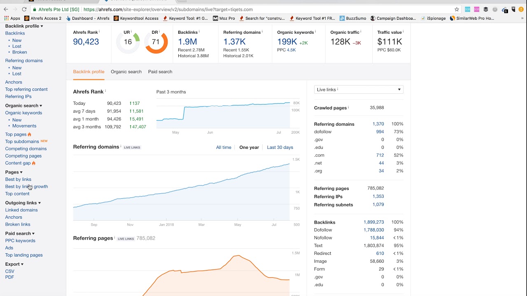This screenshot has height=296, width=527.
Task: Switch to the Organic search tab
Action: 126,72
